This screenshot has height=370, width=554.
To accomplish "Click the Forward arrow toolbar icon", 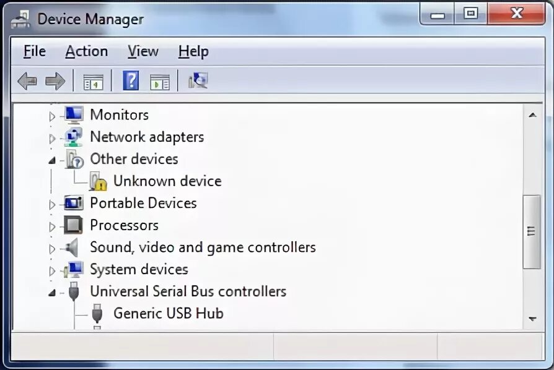I will point(55,81).
